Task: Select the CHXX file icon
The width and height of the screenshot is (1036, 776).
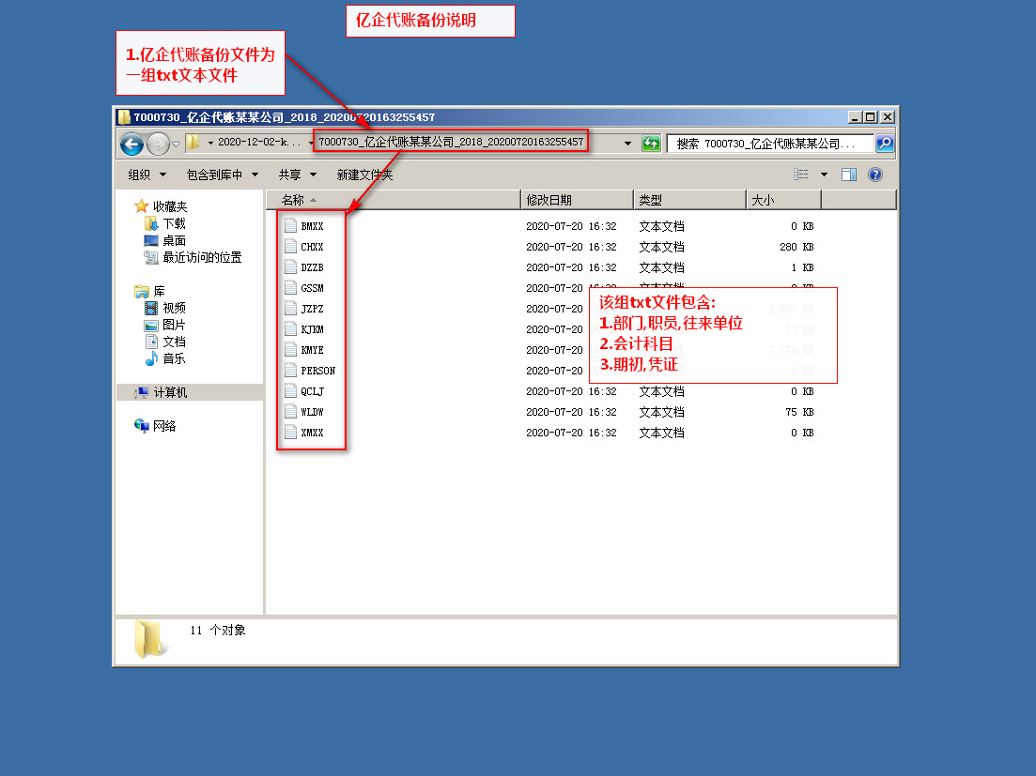Action: click(x=290, y=246)
